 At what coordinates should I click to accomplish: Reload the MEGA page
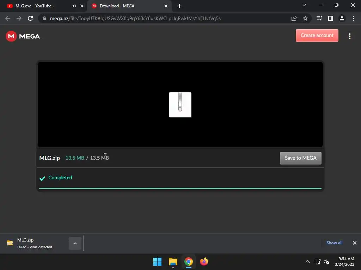click(30, 18)
